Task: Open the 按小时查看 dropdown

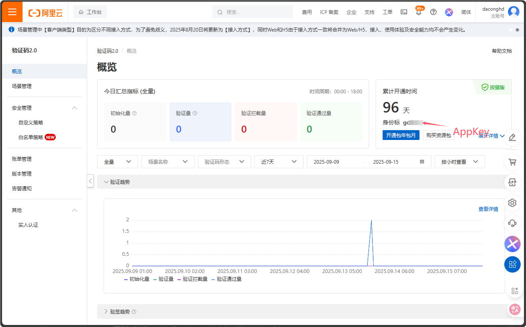Action: coord(459,162)
